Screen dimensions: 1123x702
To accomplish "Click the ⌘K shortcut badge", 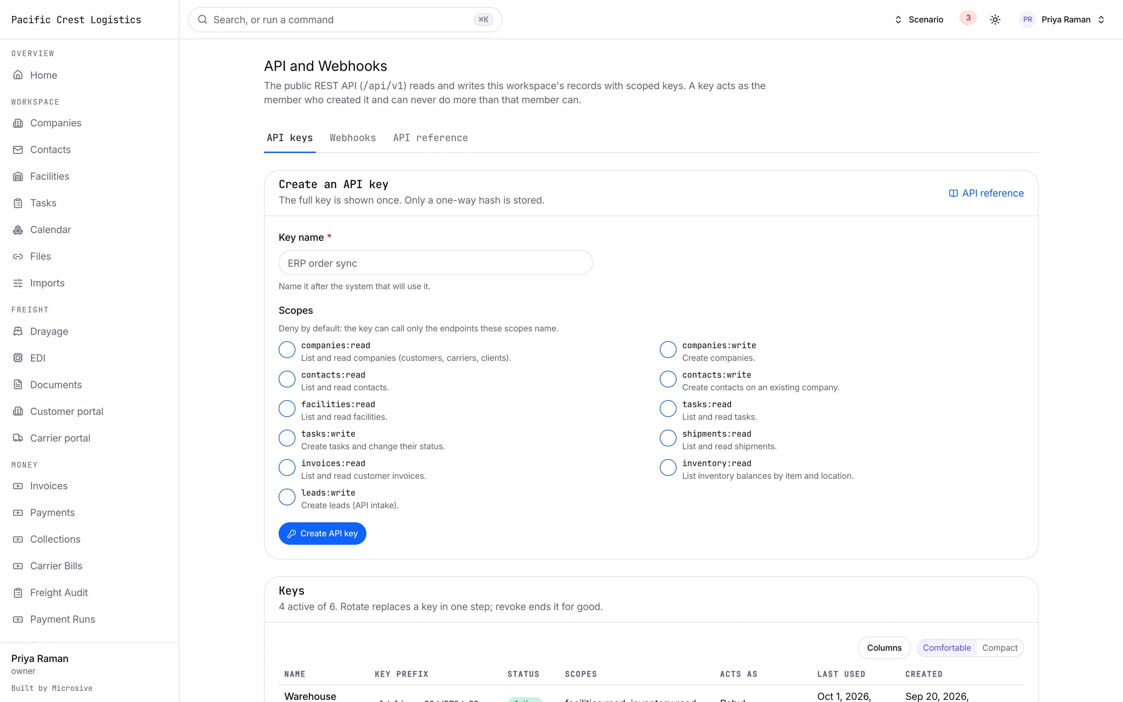I will click(483, 20).
